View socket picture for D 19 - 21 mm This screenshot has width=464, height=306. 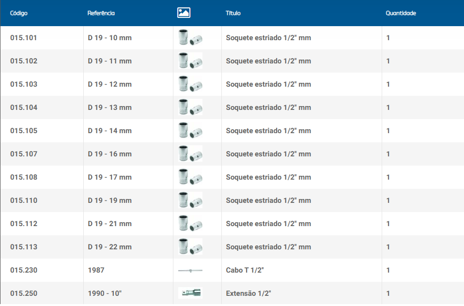pyautogui.click(x=190, y=224)
